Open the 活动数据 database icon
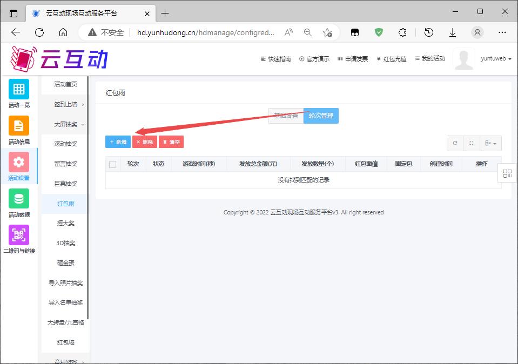Image resolution: width=518 pixels, height=364 pixels. (19, 199)
